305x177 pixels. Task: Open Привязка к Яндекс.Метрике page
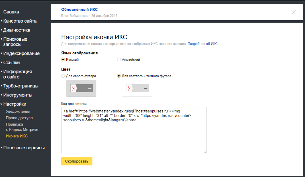tap(22, 127)
